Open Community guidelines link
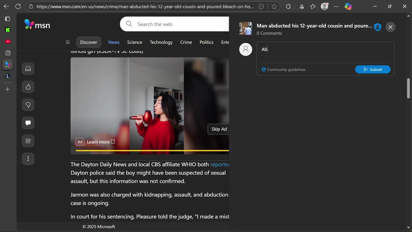412x232 pixels. 284,70
